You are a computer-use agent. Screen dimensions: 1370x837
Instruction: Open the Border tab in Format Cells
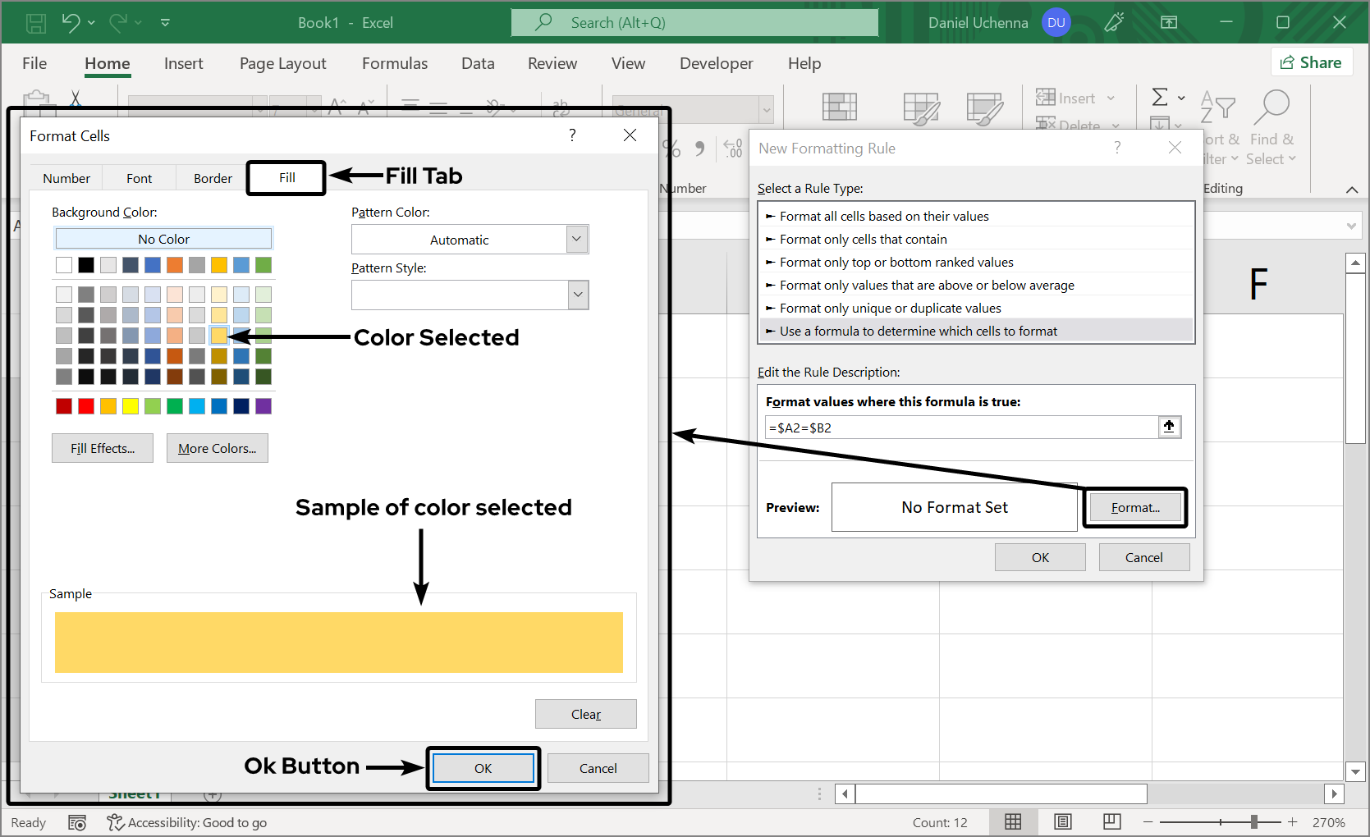[x=213, y=178]
